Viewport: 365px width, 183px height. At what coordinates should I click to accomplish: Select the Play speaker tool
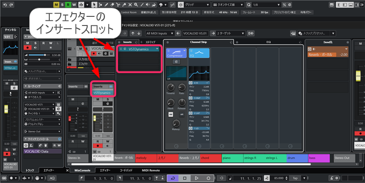click(x=148, y=5)
